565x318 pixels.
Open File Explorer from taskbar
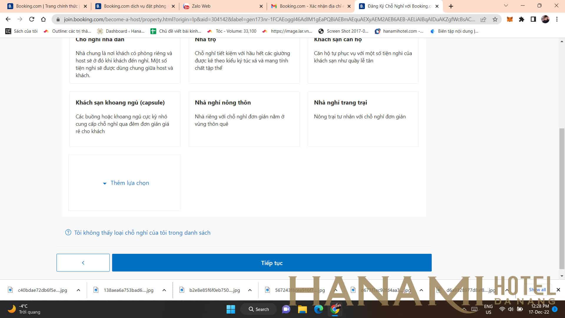302,309
